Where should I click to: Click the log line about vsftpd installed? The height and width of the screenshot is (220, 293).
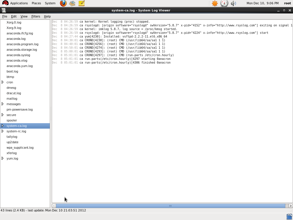[x=110, y=36]
